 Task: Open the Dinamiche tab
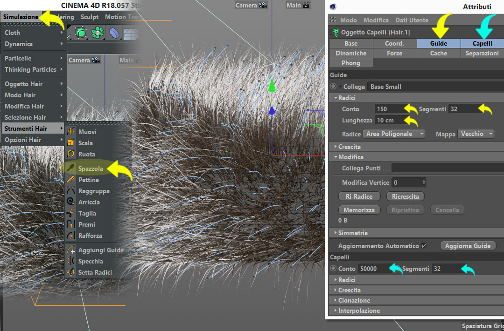pos(351,53)
